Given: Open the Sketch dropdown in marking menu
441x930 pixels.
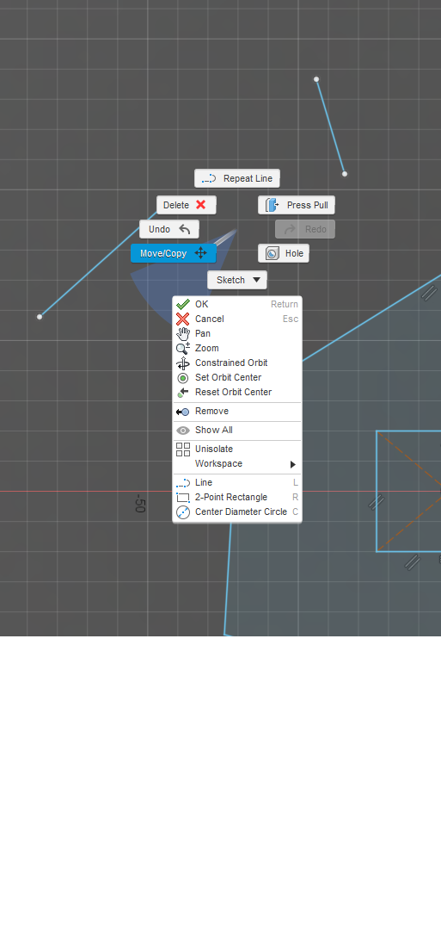Looking at the screenshot, I should pyautogui.click(x=237, y=280).
